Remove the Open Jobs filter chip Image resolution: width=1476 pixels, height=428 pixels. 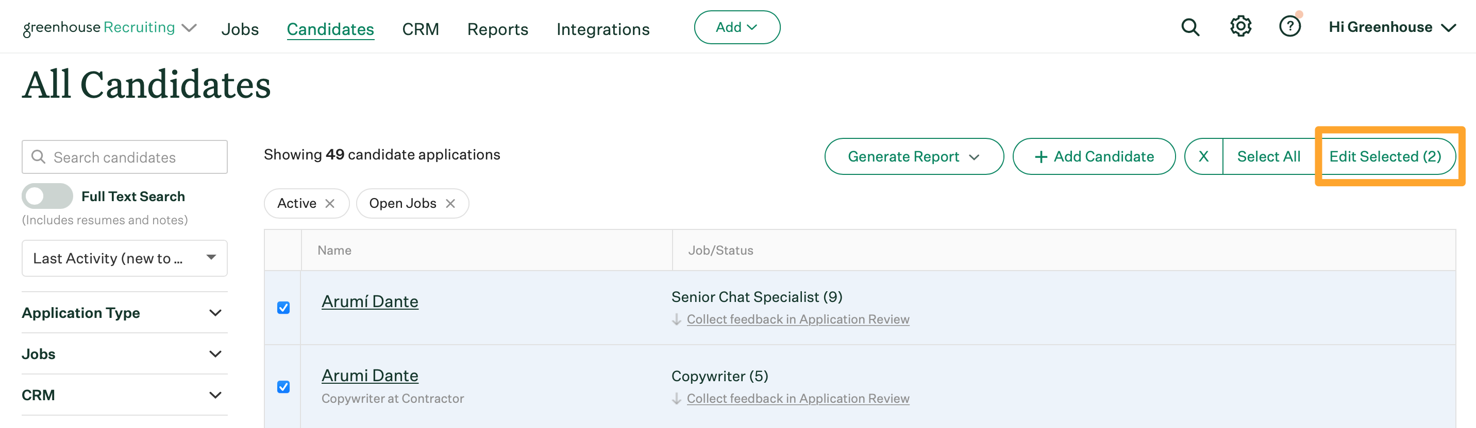coord(450,203)
